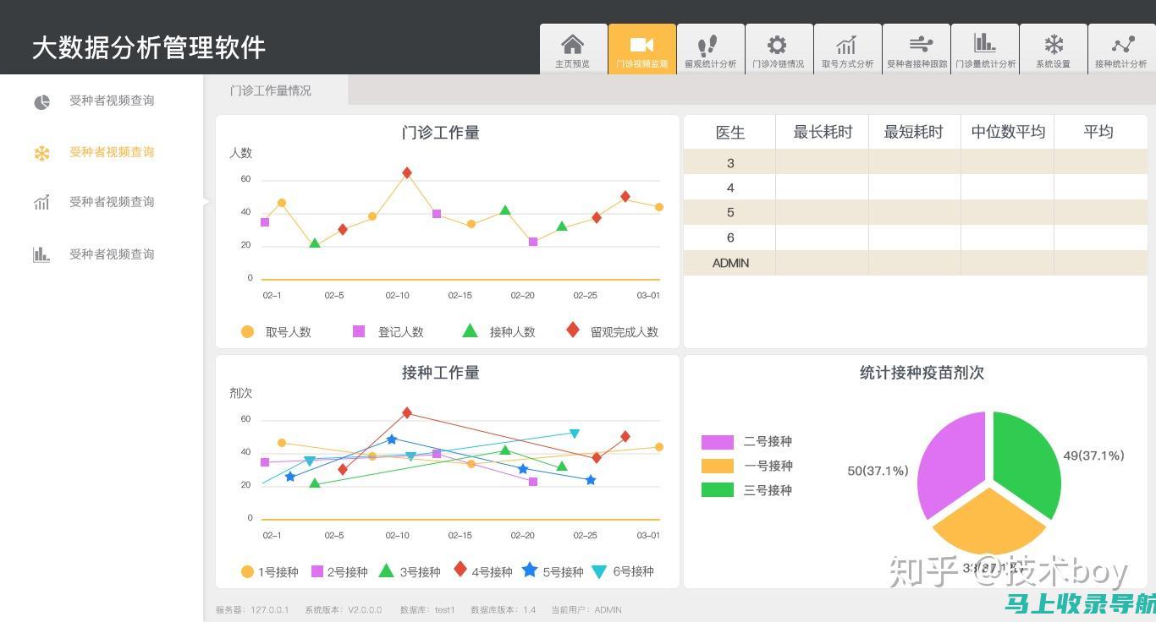The height and width of the screenshot is (622, 1156).
Task: Toggle 留观完成人数 series in legend
Action: pos(612,331)
